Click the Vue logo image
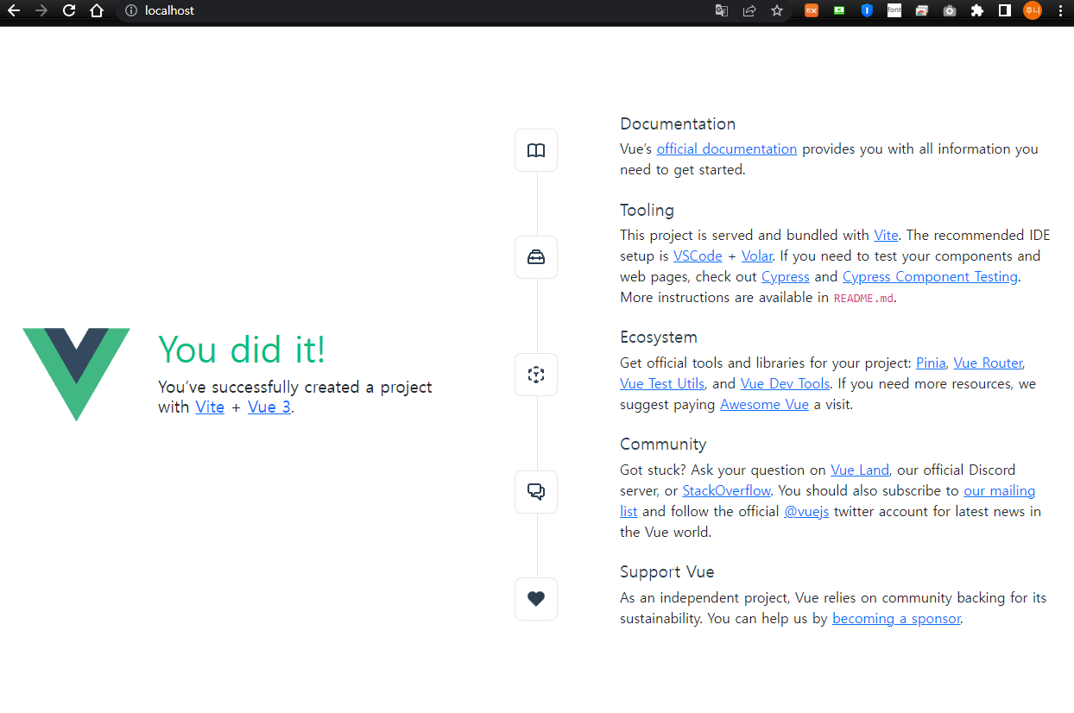Viewport: 1074px width, 713px height. coord(77,375)
